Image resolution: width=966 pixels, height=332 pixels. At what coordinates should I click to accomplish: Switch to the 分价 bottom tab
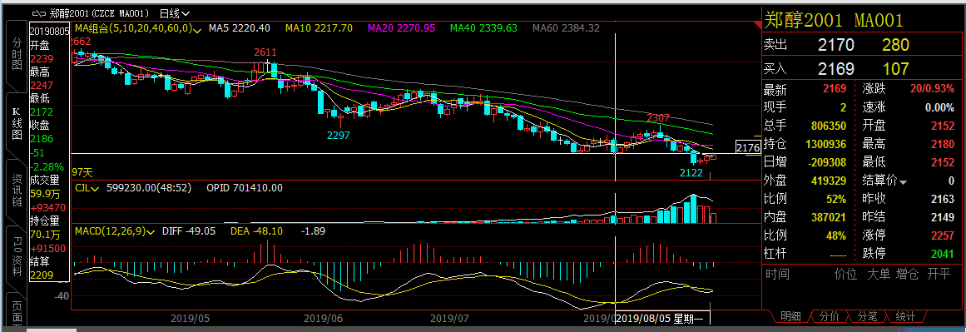click(x=830, y=316)
